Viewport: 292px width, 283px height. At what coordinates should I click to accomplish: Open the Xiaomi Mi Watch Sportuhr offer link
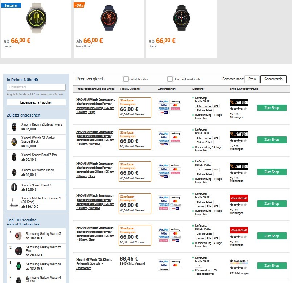point(94,264)
